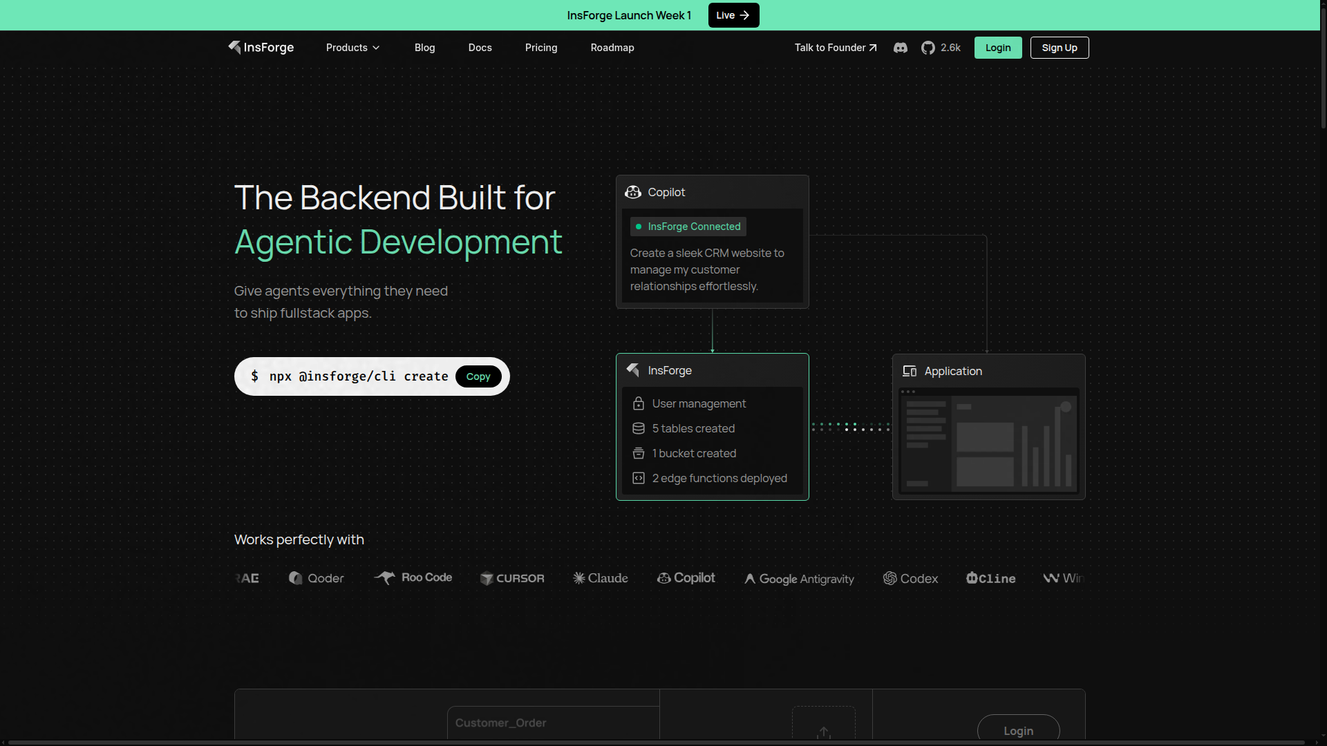Screen dimensions: 1327x746
Task: Open the Docs page from the navbar
Action: point(480,48)
